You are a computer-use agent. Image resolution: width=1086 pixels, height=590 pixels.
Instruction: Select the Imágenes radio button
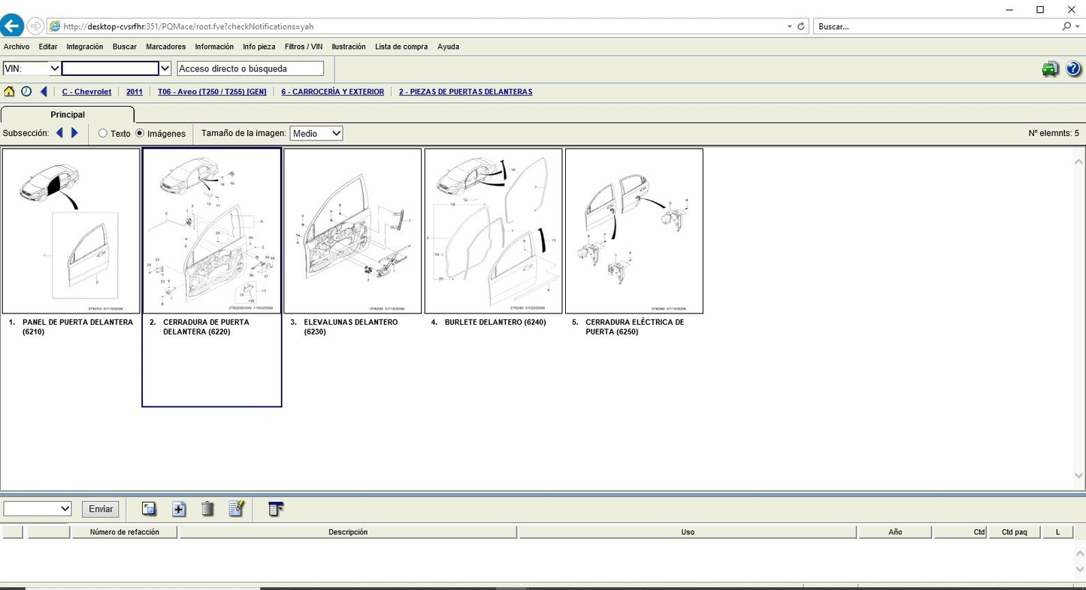point(140,134)
